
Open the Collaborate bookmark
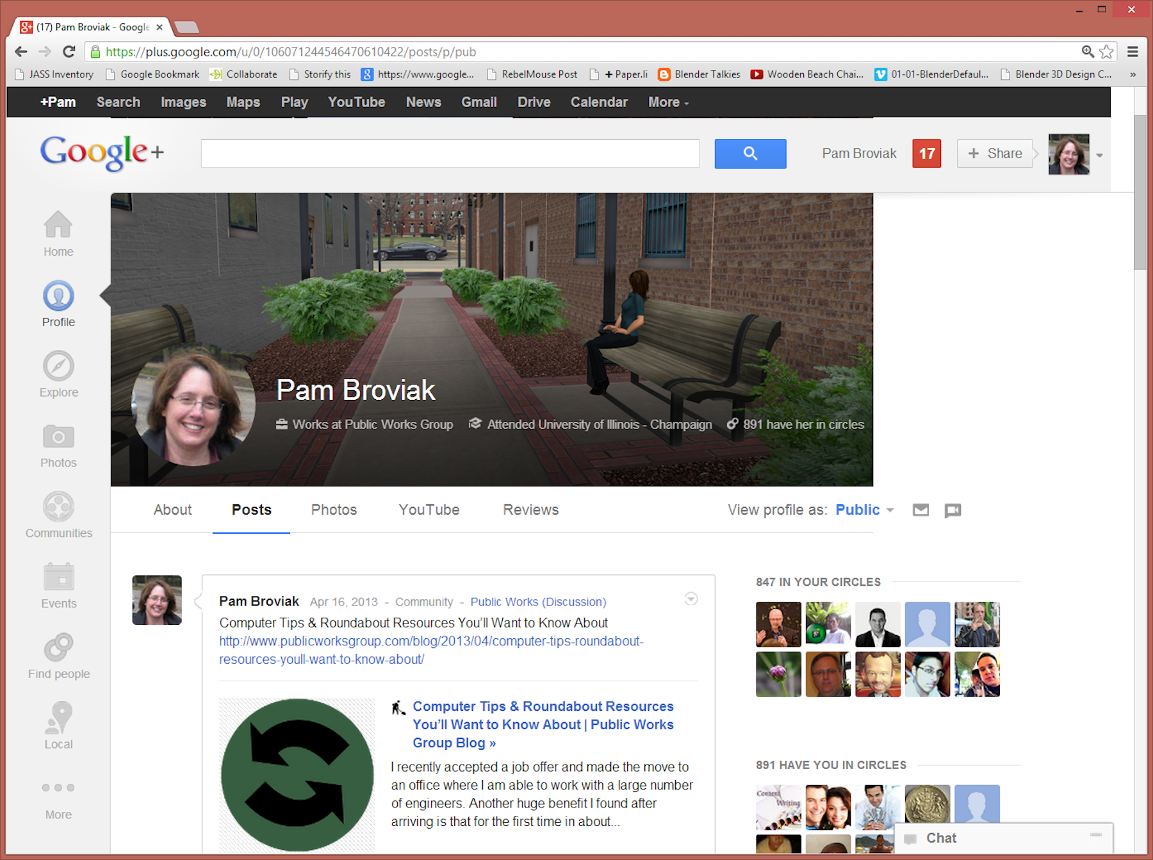[x=244, y=74]
